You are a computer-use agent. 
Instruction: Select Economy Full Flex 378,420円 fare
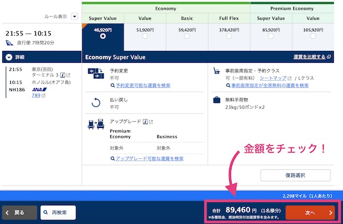[229, 36]
